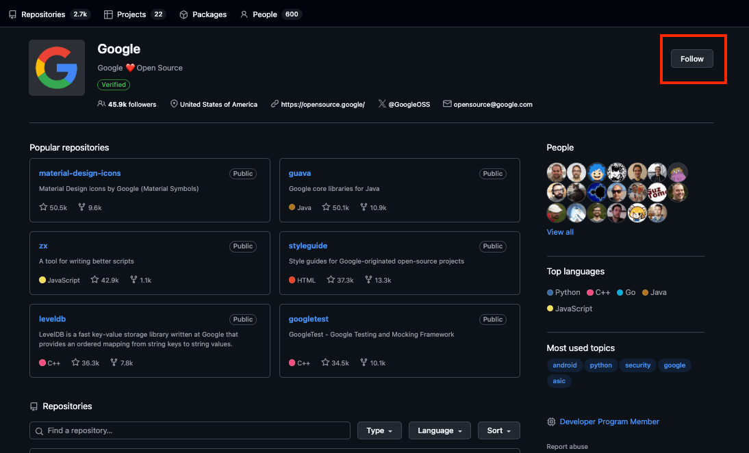This screenshot has height=453, width=749.
Task: Open the styleguide repository
Action: click(x=307, y=246)
